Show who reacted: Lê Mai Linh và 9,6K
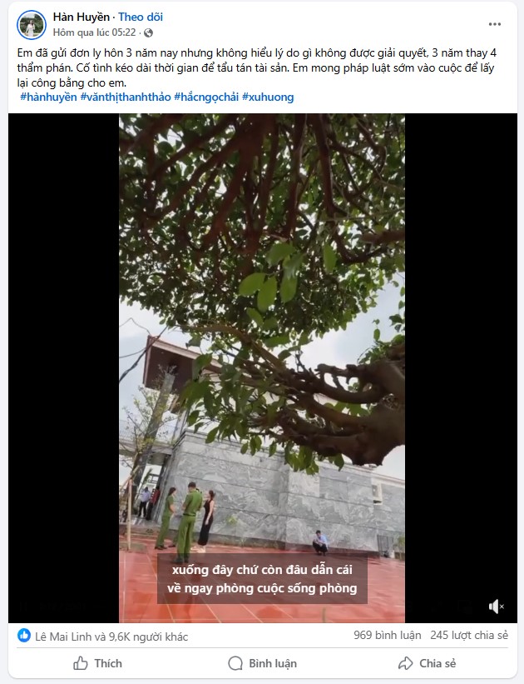The height and width of the screenshot is (684, 524). click(x=111, y=637)
